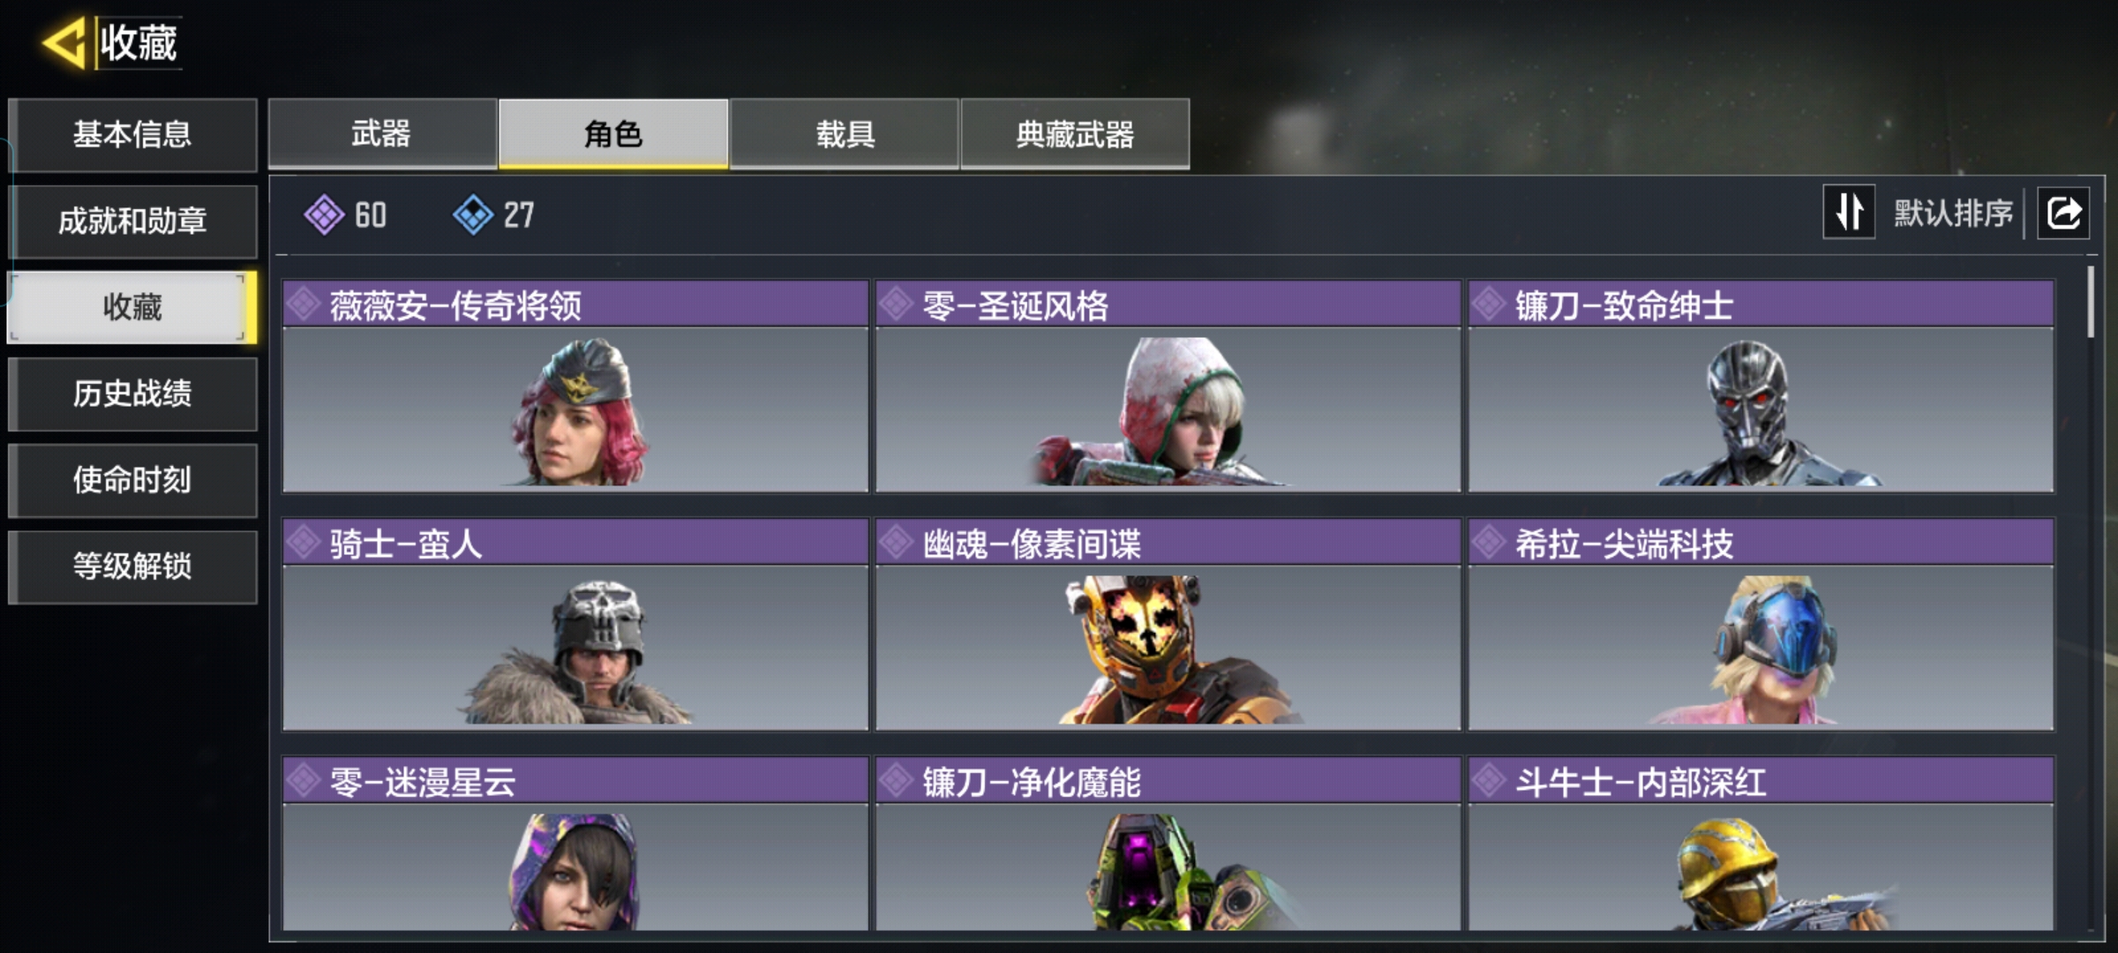2118x953 pixels.
Task: Click the sort order arrows icon
Action: point(1849,212)
